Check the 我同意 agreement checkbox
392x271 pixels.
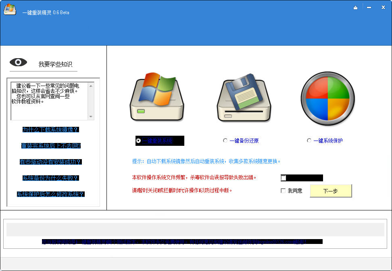click(x=283, y=191)
